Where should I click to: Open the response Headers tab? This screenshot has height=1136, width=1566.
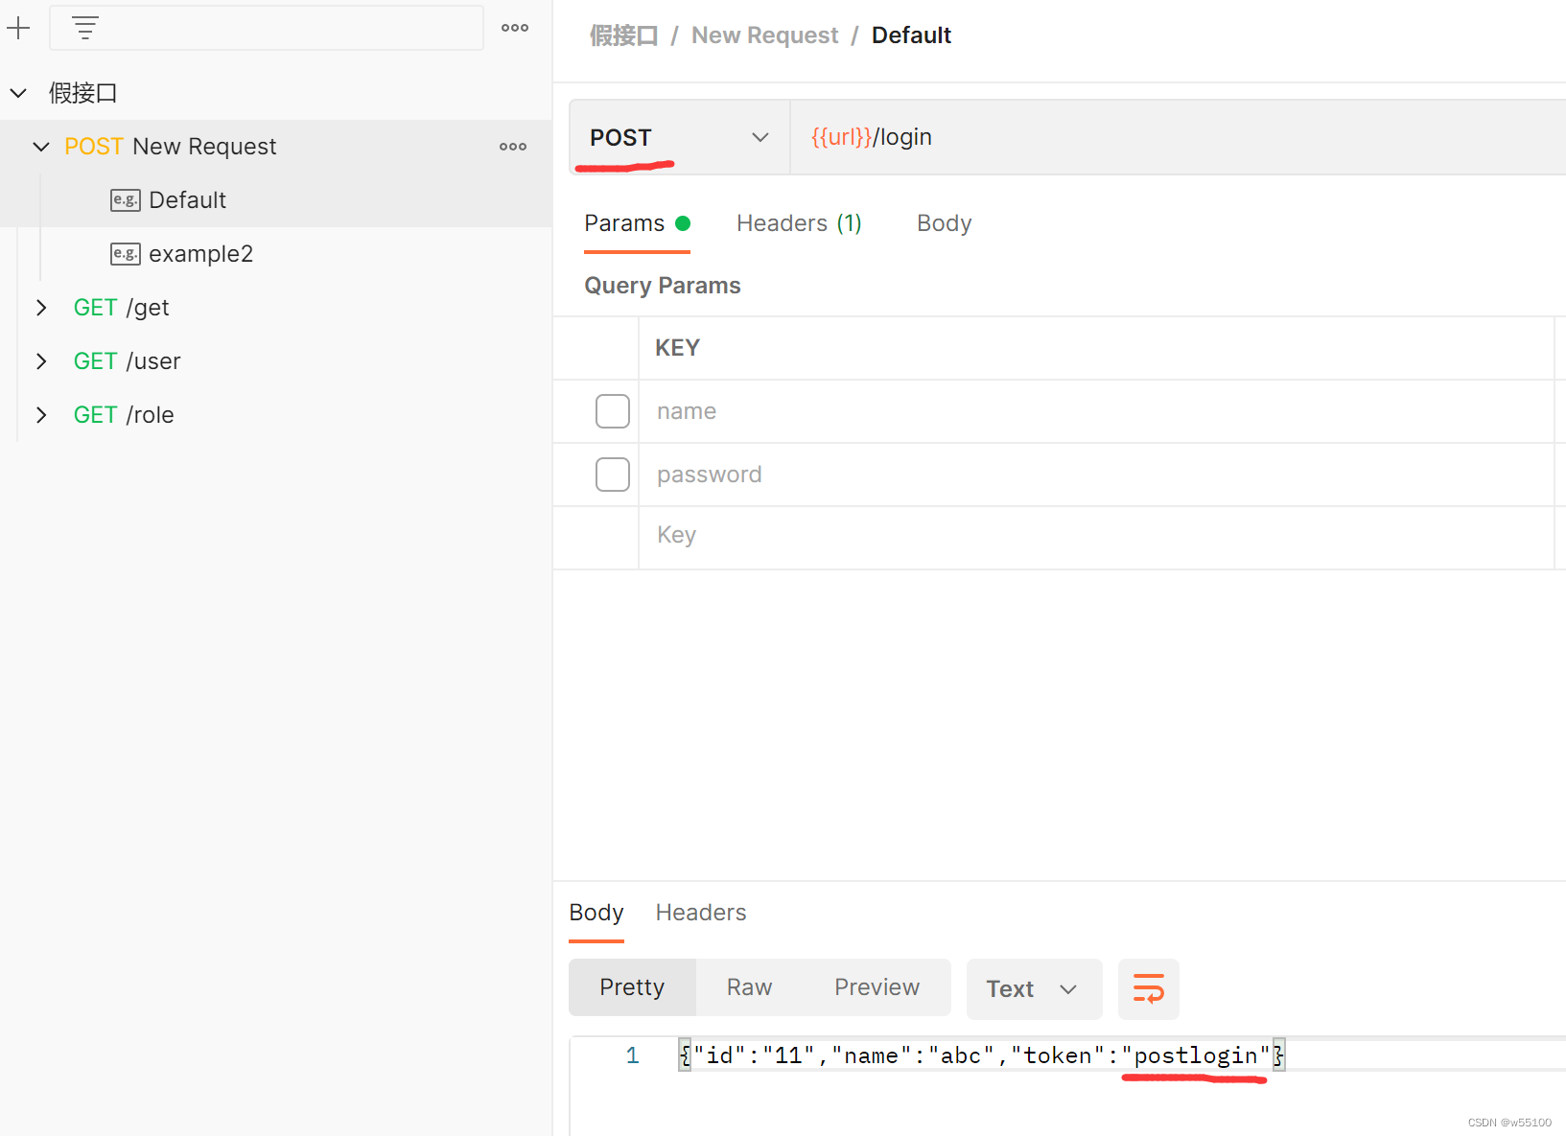(700, 913)
